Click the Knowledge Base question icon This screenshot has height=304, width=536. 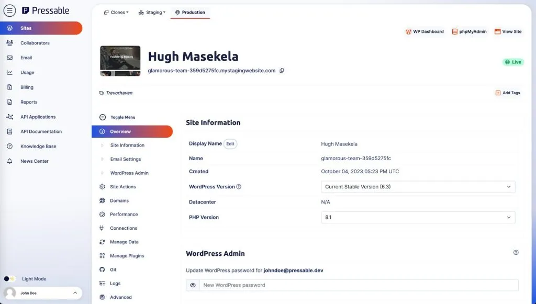9,146
